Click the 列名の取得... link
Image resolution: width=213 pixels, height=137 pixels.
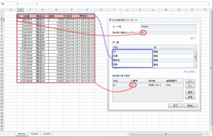click(x=190, y=72)
